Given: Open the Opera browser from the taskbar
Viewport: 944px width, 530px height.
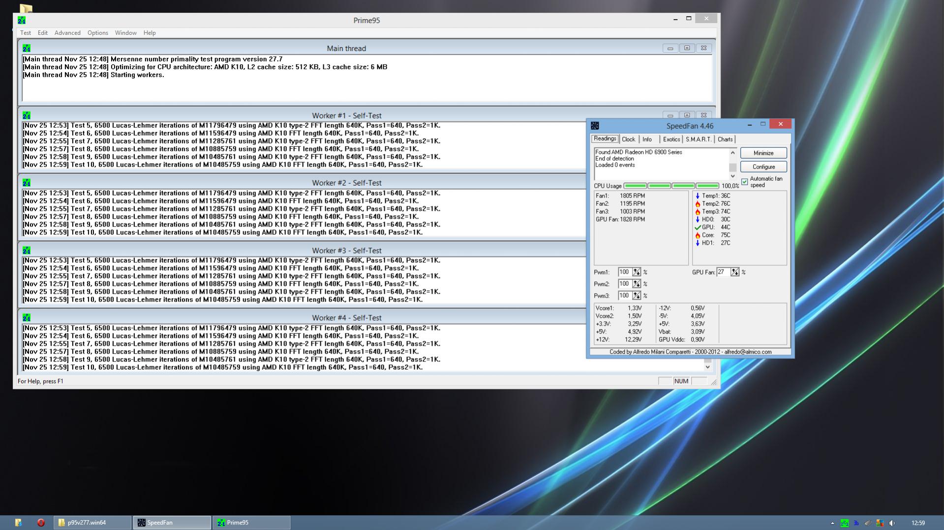Looking at the screenshot, I should pos(41,523).
